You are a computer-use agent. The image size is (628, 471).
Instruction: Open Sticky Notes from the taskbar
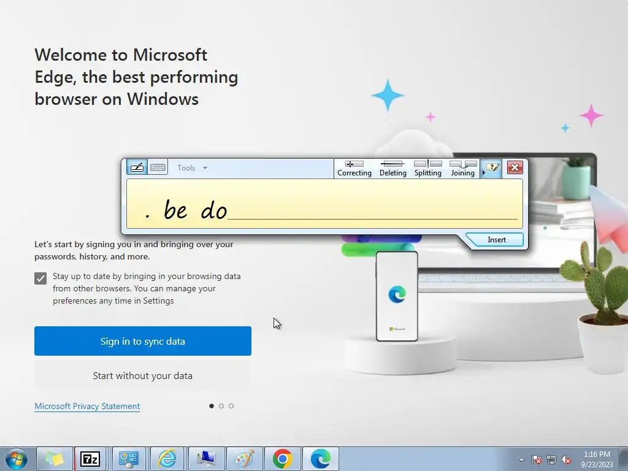55,459
